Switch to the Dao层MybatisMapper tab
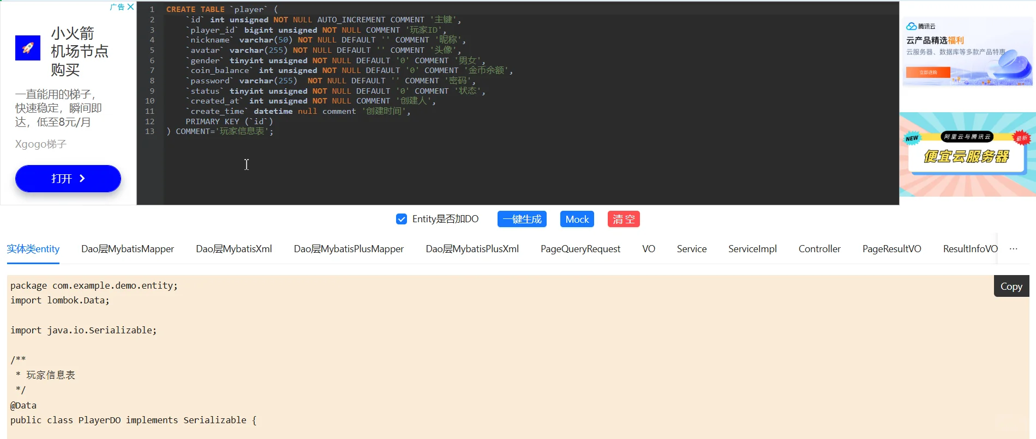 pyautogui.click(x=128, y=249)
